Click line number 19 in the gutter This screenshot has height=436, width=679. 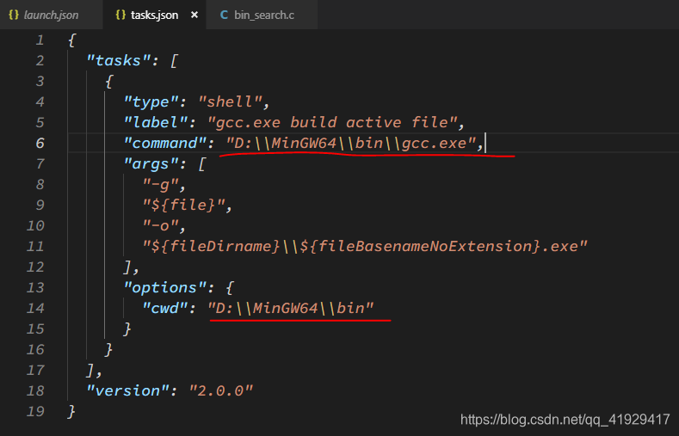tap(35, 411)
